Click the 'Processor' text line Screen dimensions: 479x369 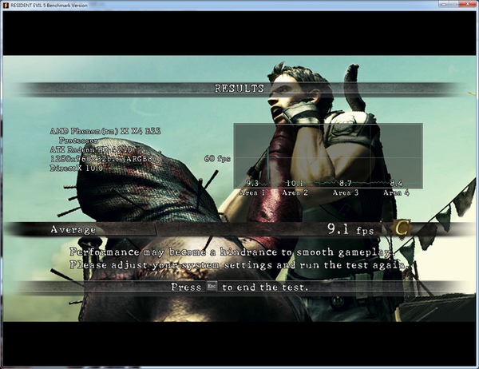pyautogui.click(x=78, y=141)
